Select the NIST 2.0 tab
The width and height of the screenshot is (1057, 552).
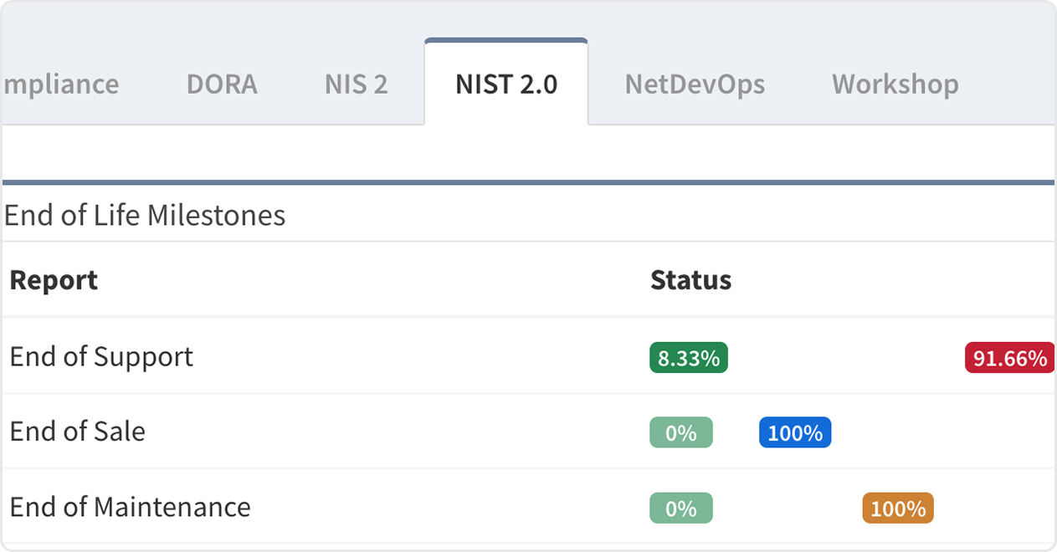pyautogui.click(x=506, y=84)
